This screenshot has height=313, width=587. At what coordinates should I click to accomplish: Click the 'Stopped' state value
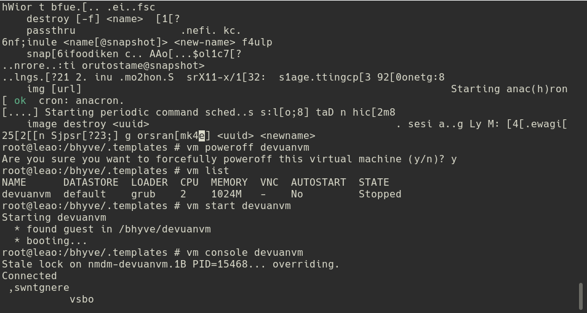(x=380, y=194)
